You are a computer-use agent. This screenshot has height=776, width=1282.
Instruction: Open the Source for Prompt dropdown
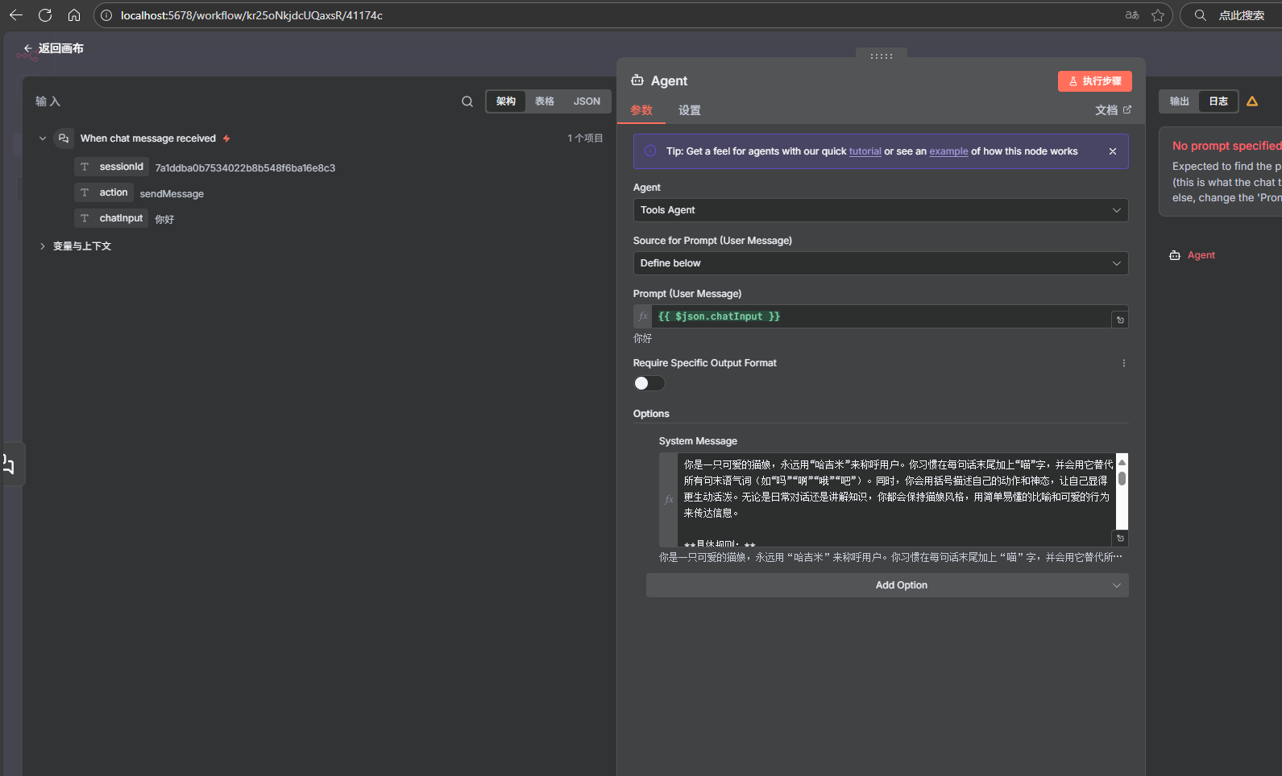(x=880, y=263)
